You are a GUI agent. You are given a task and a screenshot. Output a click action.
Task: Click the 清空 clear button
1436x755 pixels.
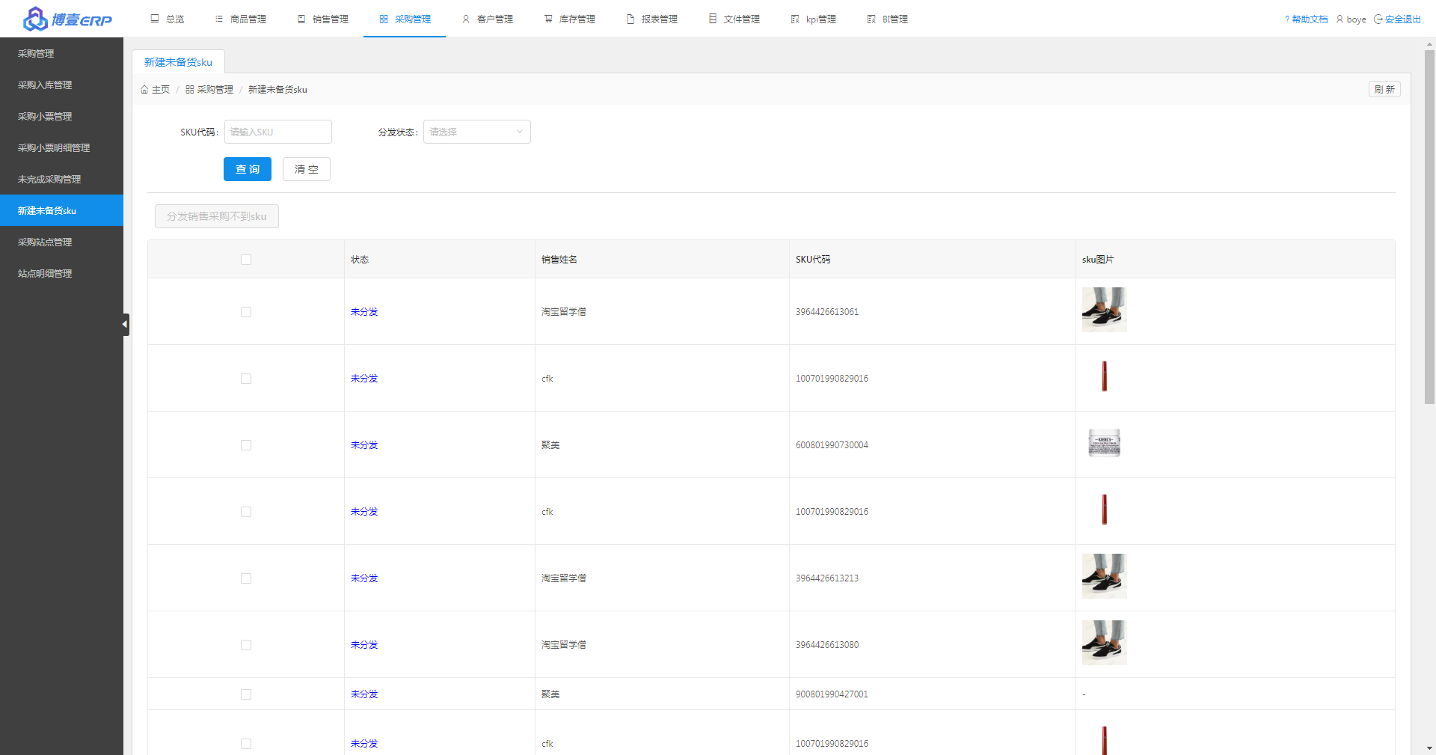coord(307,169)
